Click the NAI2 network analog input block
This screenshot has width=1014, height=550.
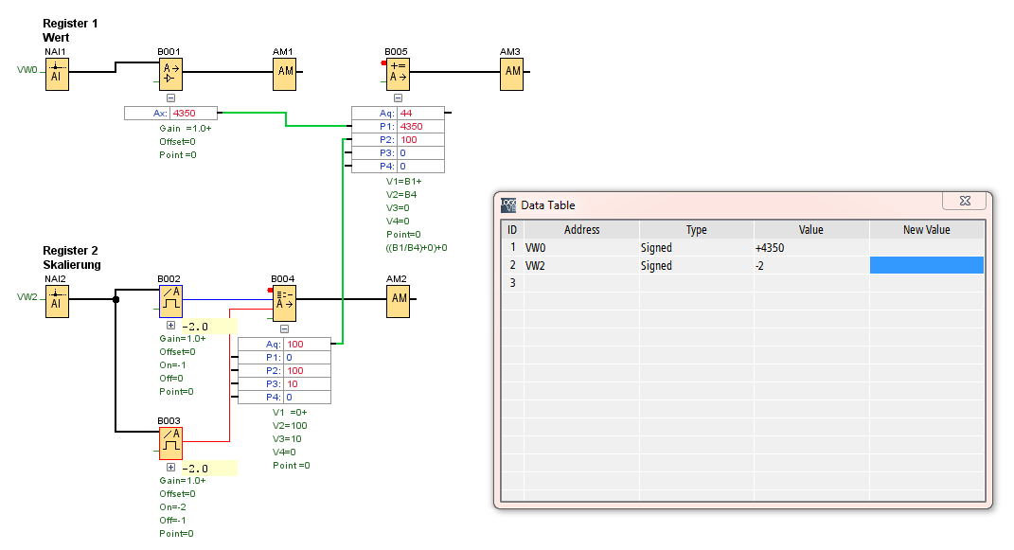click(56, 300)
